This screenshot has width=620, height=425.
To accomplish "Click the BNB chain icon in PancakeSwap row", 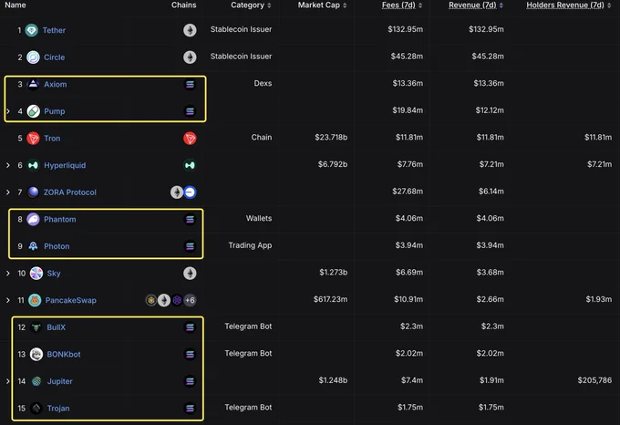I will pyautogui.click(x=151, y=300).
